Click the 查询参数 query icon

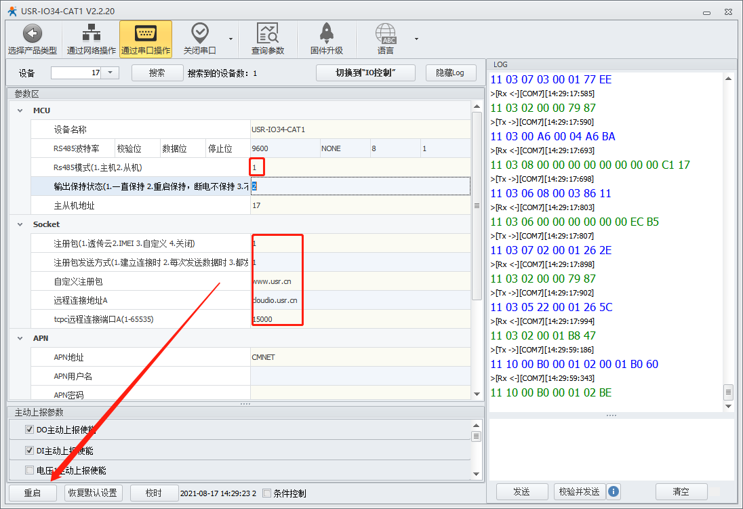tap(268, 34)
